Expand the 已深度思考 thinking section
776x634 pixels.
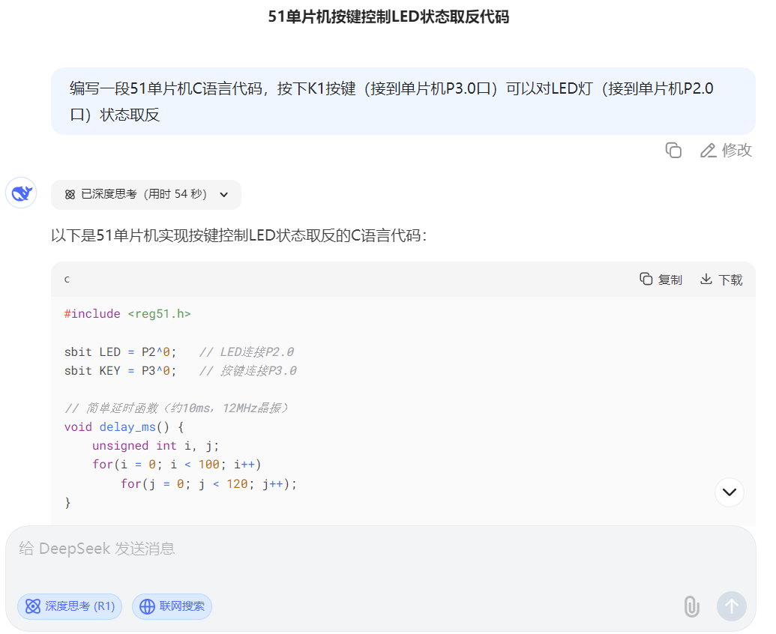146,194
